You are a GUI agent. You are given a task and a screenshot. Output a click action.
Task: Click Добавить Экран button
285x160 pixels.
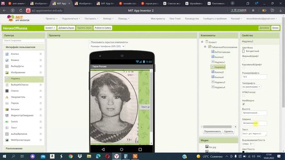pyautogui.click(x=66, y=28)
